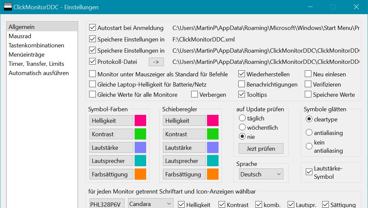Click the ClickMonitorDDC title bar app icon
The width and height of the screenshot is (368, 208).
point(8,7)
